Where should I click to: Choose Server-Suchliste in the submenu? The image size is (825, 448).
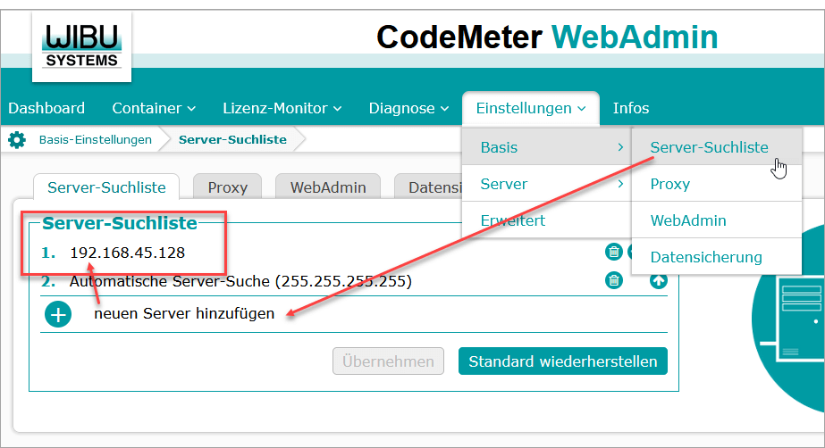tap(716, 147)
